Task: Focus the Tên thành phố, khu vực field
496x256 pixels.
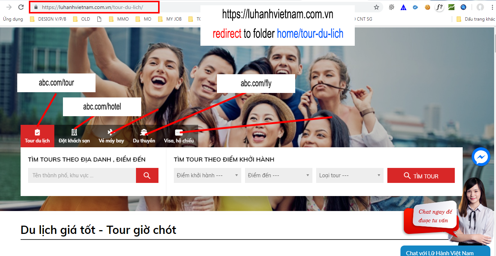Action: click(x=82, y=175)
